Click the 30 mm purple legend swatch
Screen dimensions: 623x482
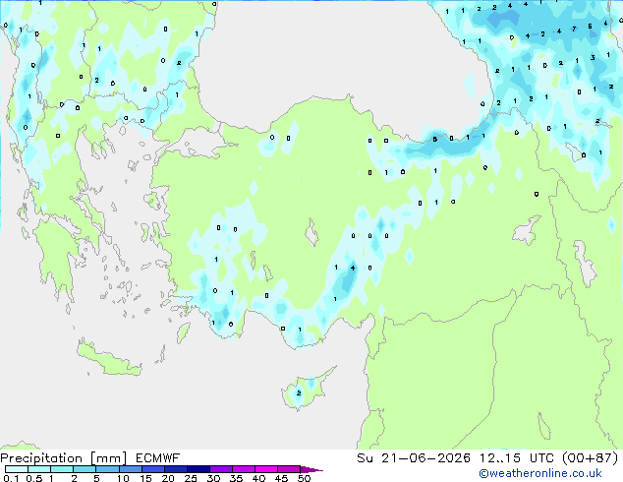221,469
